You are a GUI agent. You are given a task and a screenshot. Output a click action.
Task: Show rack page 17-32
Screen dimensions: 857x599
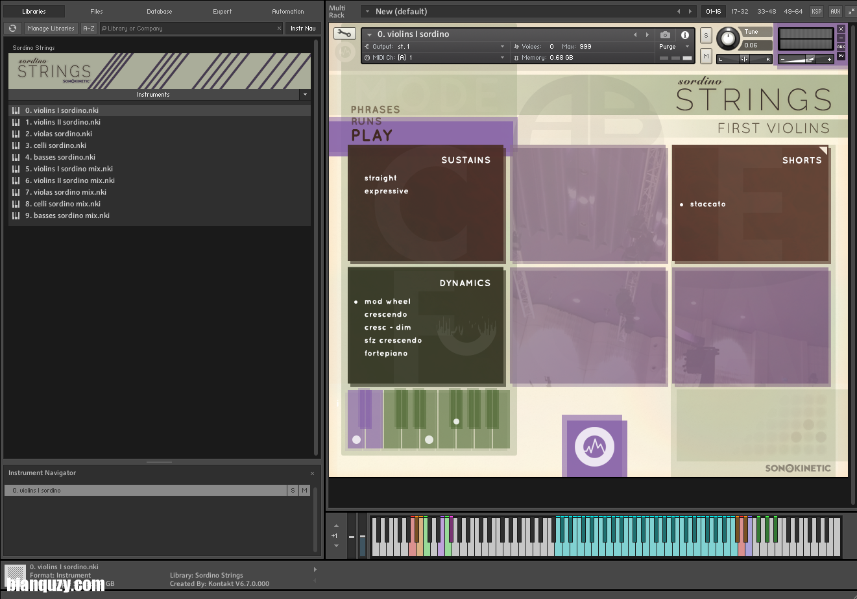pos(740,11)
